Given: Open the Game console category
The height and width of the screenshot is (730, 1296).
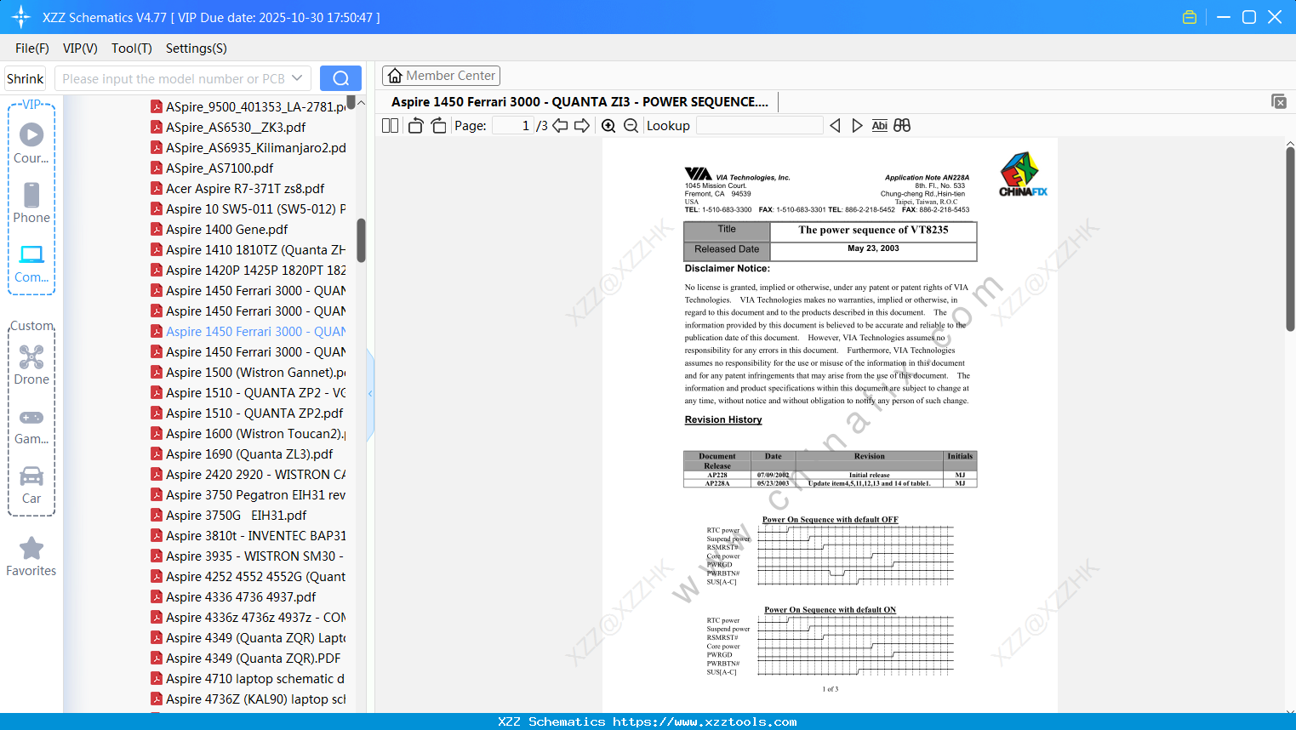Looking at the screenshot, I should click(x=31, y=425).
